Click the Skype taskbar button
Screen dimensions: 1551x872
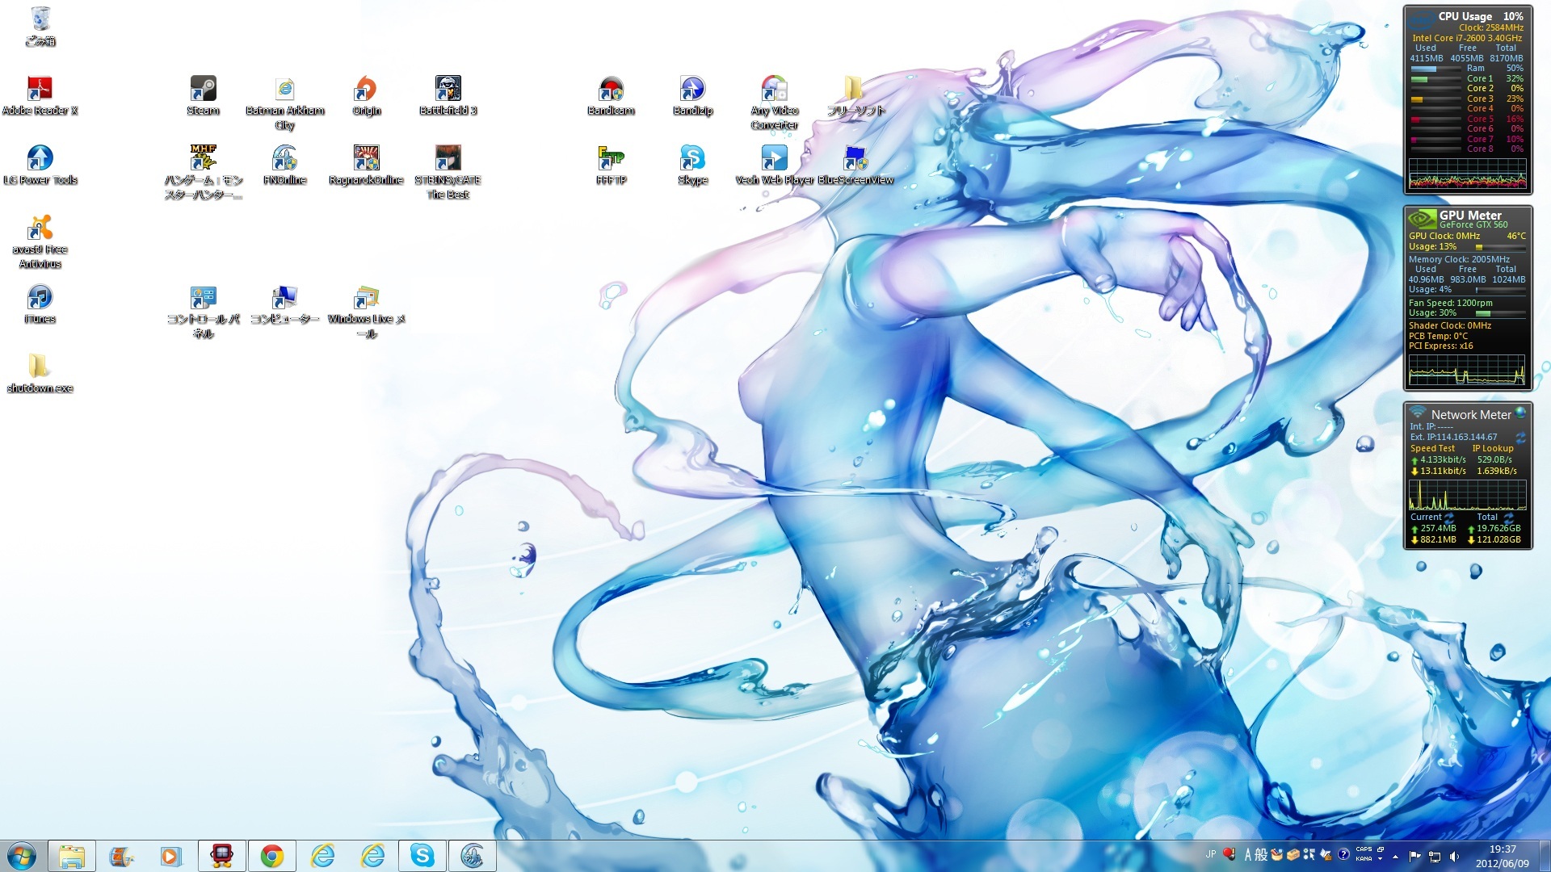click(x=422, y=856)
